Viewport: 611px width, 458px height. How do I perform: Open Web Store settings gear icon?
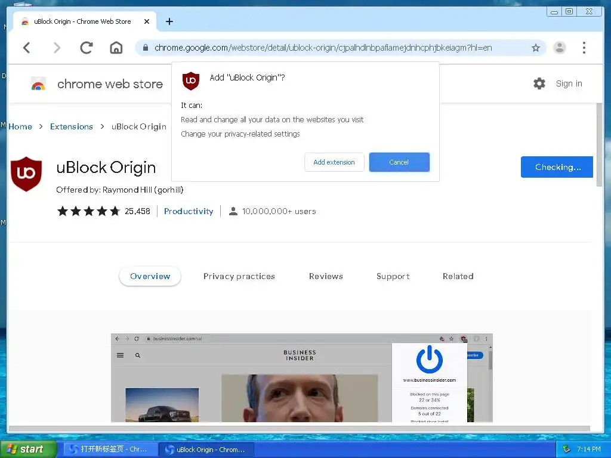539,83
